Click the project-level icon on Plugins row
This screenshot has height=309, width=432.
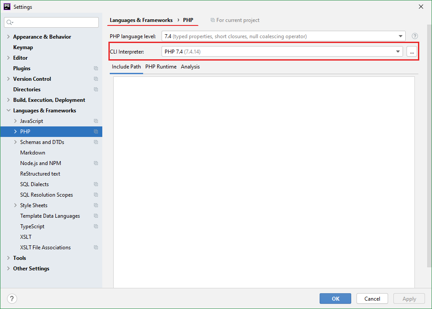(96, 68)
